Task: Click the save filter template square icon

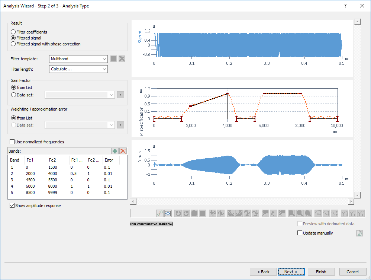Action: tap(114, 59)
